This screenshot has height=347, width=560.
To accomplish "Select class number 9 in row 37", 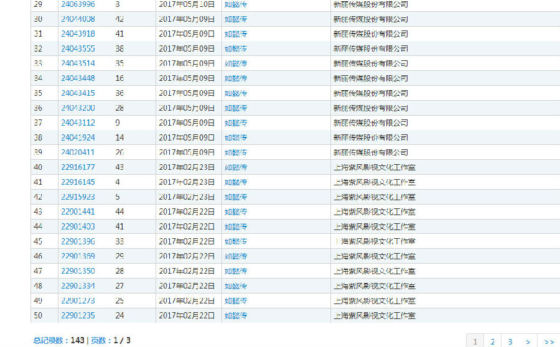I will point(118,123).
